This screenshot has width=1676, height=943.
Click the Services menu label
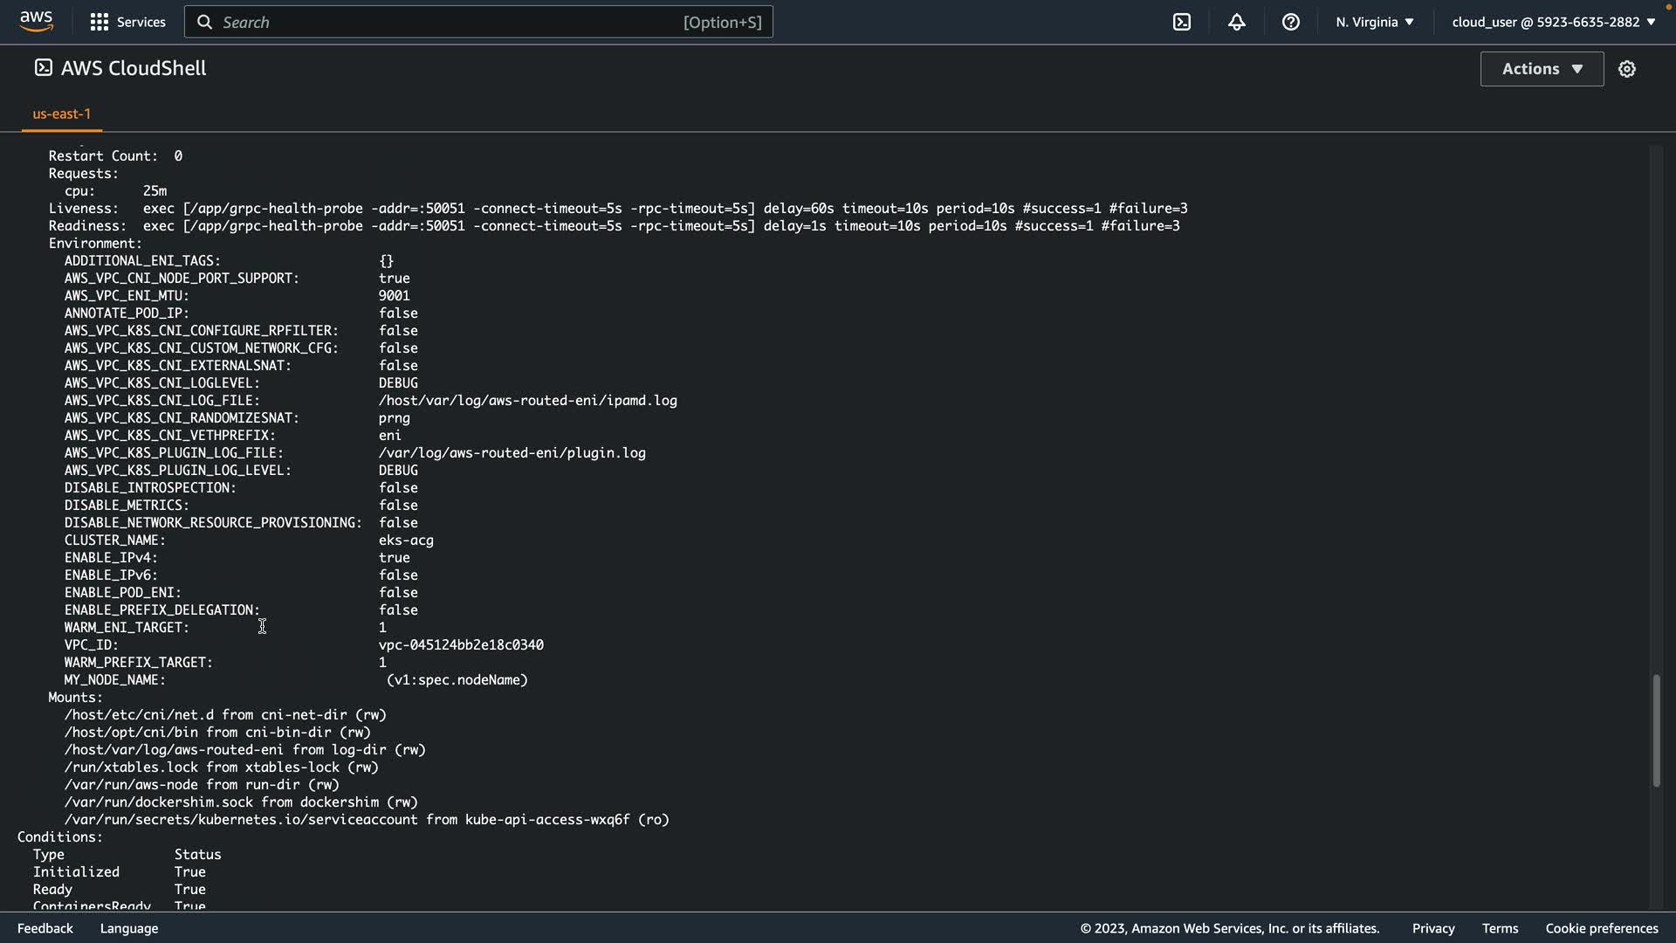tap(141, 22)
